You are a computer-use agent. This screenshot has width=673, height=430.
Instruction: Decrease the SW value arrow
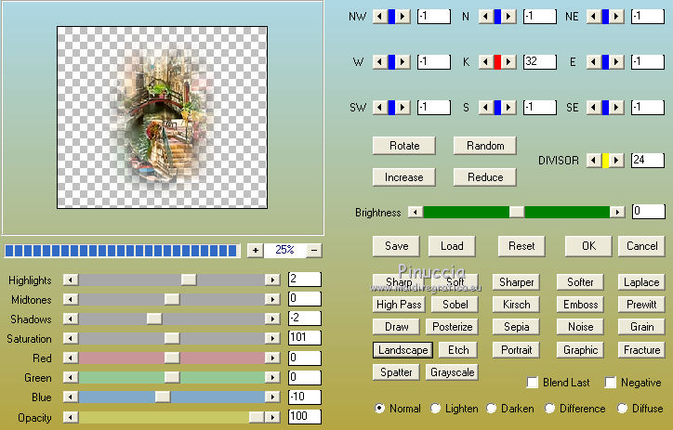point(380,108)
